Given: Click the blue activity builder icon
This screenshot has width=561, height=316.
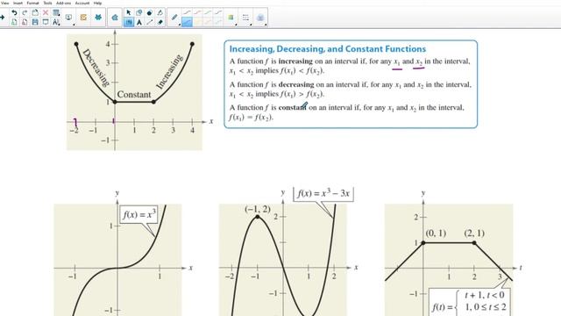Looking at the screenshot, I should pyautogui.click(x=115, y=18).
